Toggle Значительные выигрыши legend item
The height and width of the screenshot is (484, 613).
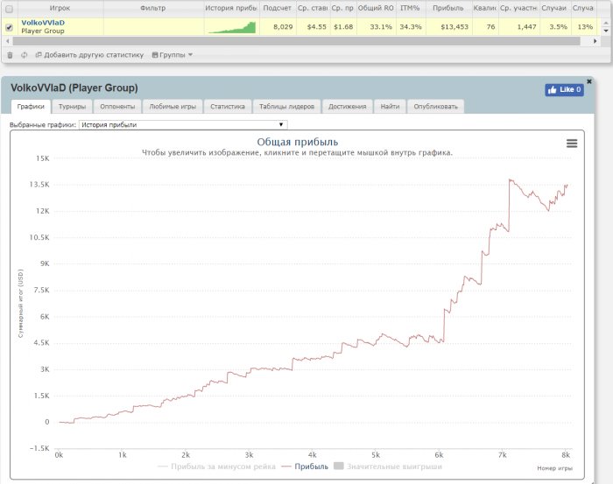pos(388,466)
